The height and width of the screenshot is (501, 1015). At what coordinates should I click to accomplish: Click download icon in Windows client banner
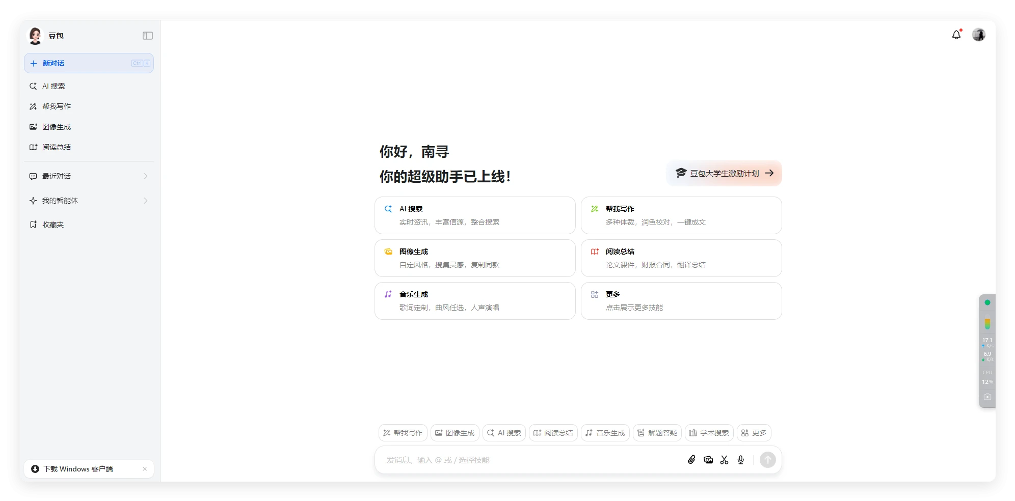pyautogui.click(x=35, y=469)
